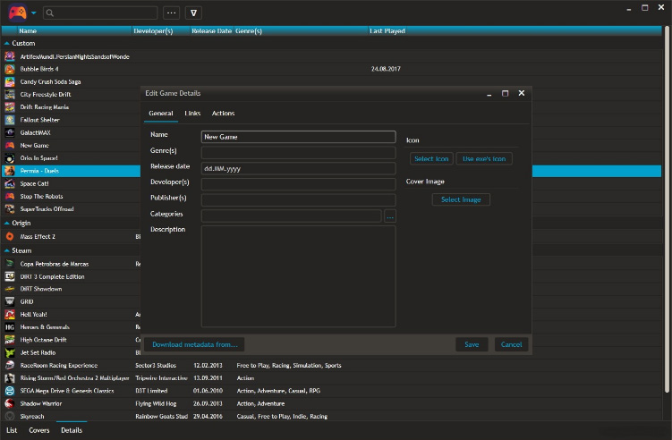
Task: Sort by the Last Played column header
Action: pos(387,30)
